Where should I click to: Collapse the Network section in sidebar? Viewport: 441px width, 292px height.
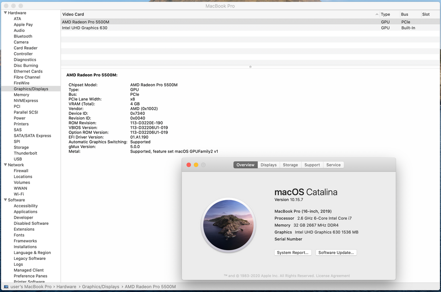pyautogui.click(x=5, y=165)
